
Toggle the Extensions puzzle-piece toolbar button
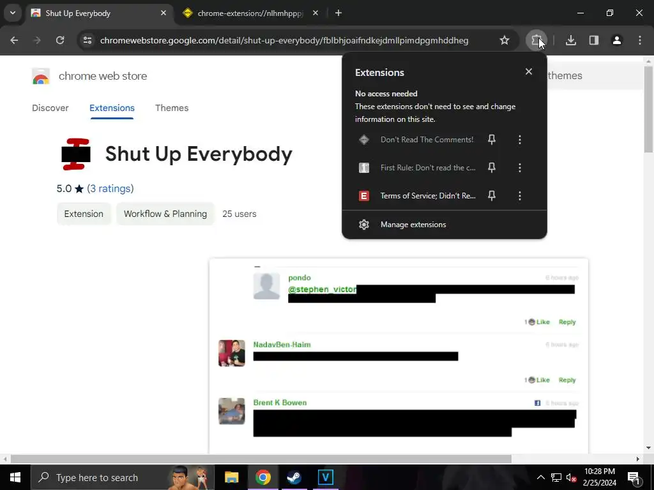pos(536,40)
